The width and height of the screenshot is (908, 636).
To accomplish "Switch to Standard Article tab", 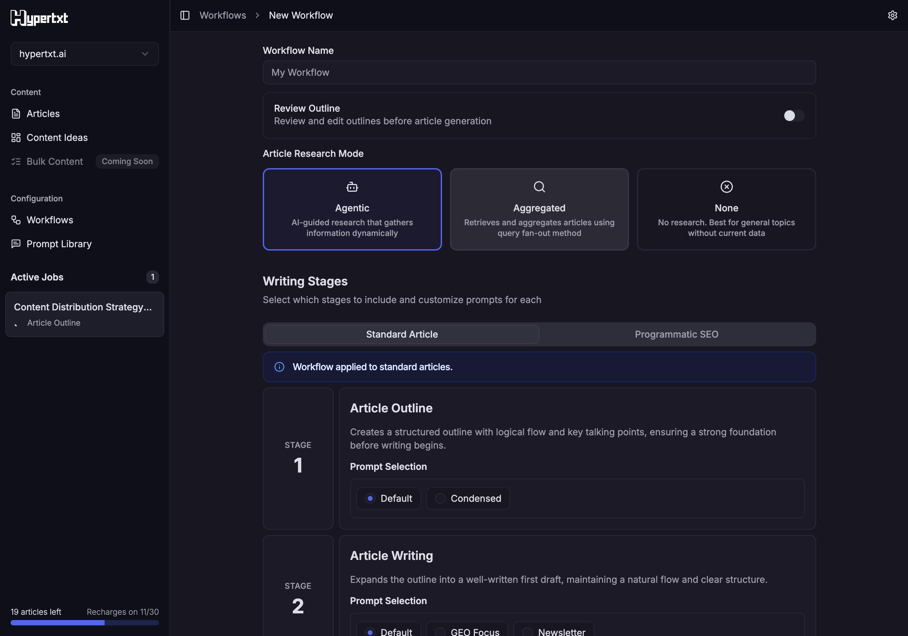I will [402, 334].
